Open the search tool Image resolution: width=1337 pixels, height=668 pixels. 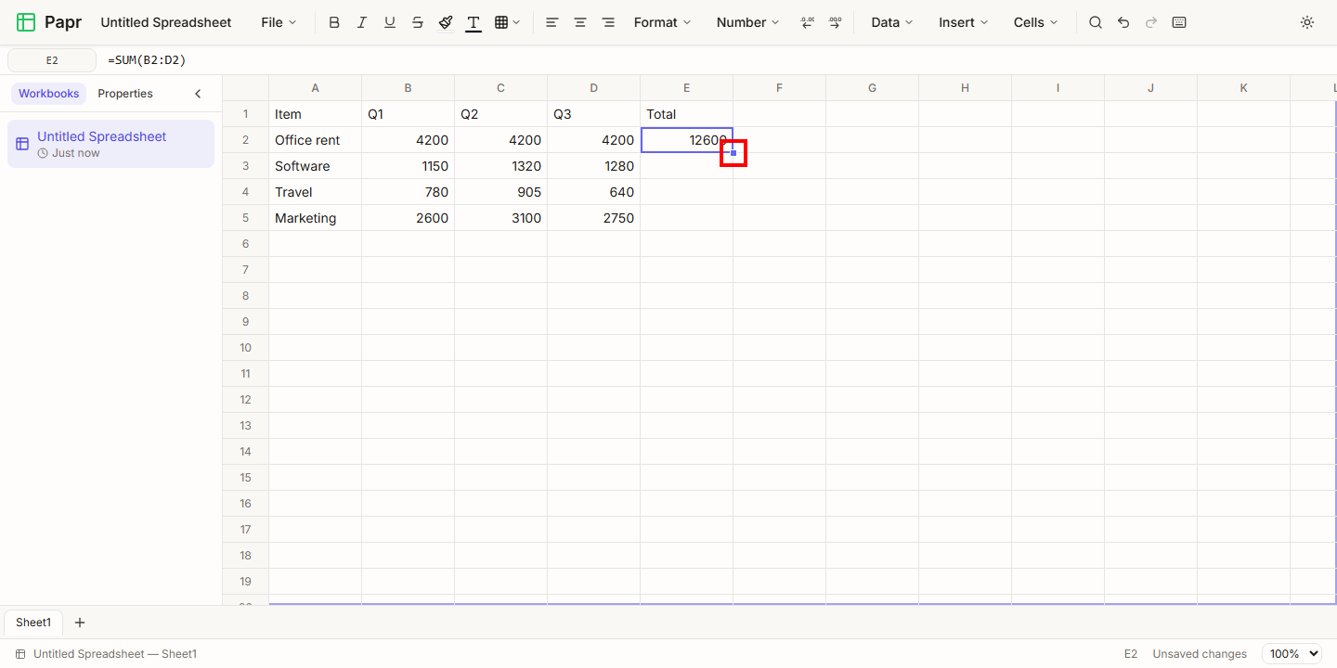[x=1096, y=22]
